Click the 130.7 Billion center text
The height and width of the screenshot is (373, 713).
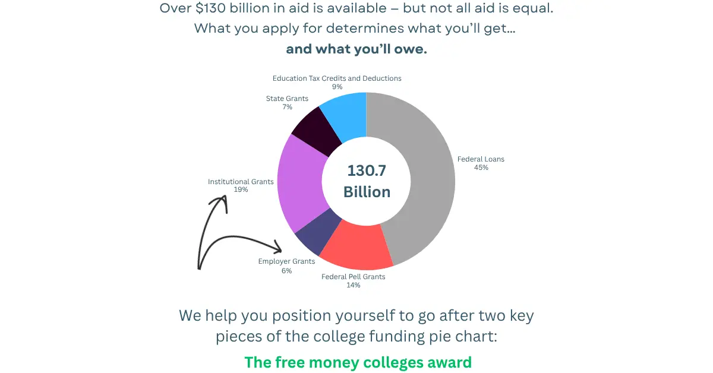[367, 181]
